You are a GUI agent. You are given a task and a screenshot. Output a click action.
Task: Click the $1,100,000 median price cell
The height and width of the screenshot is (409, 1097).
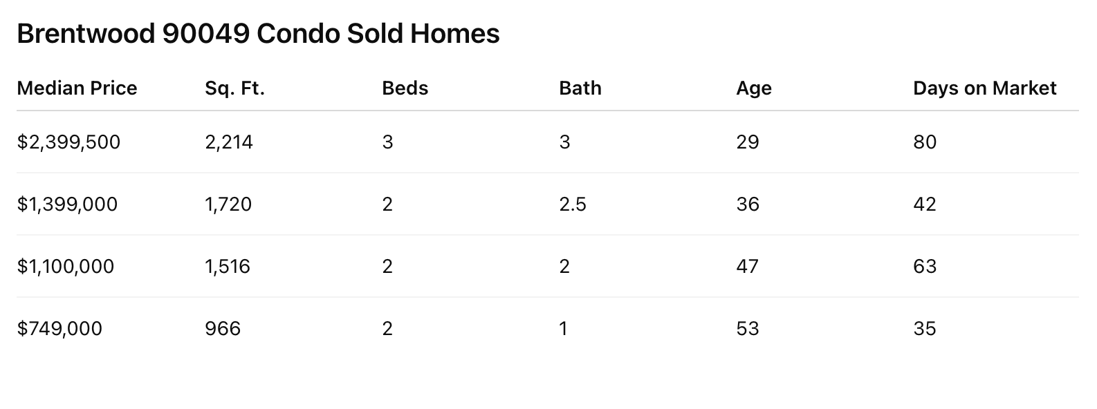pyautogui.click(x=66, y=267)
